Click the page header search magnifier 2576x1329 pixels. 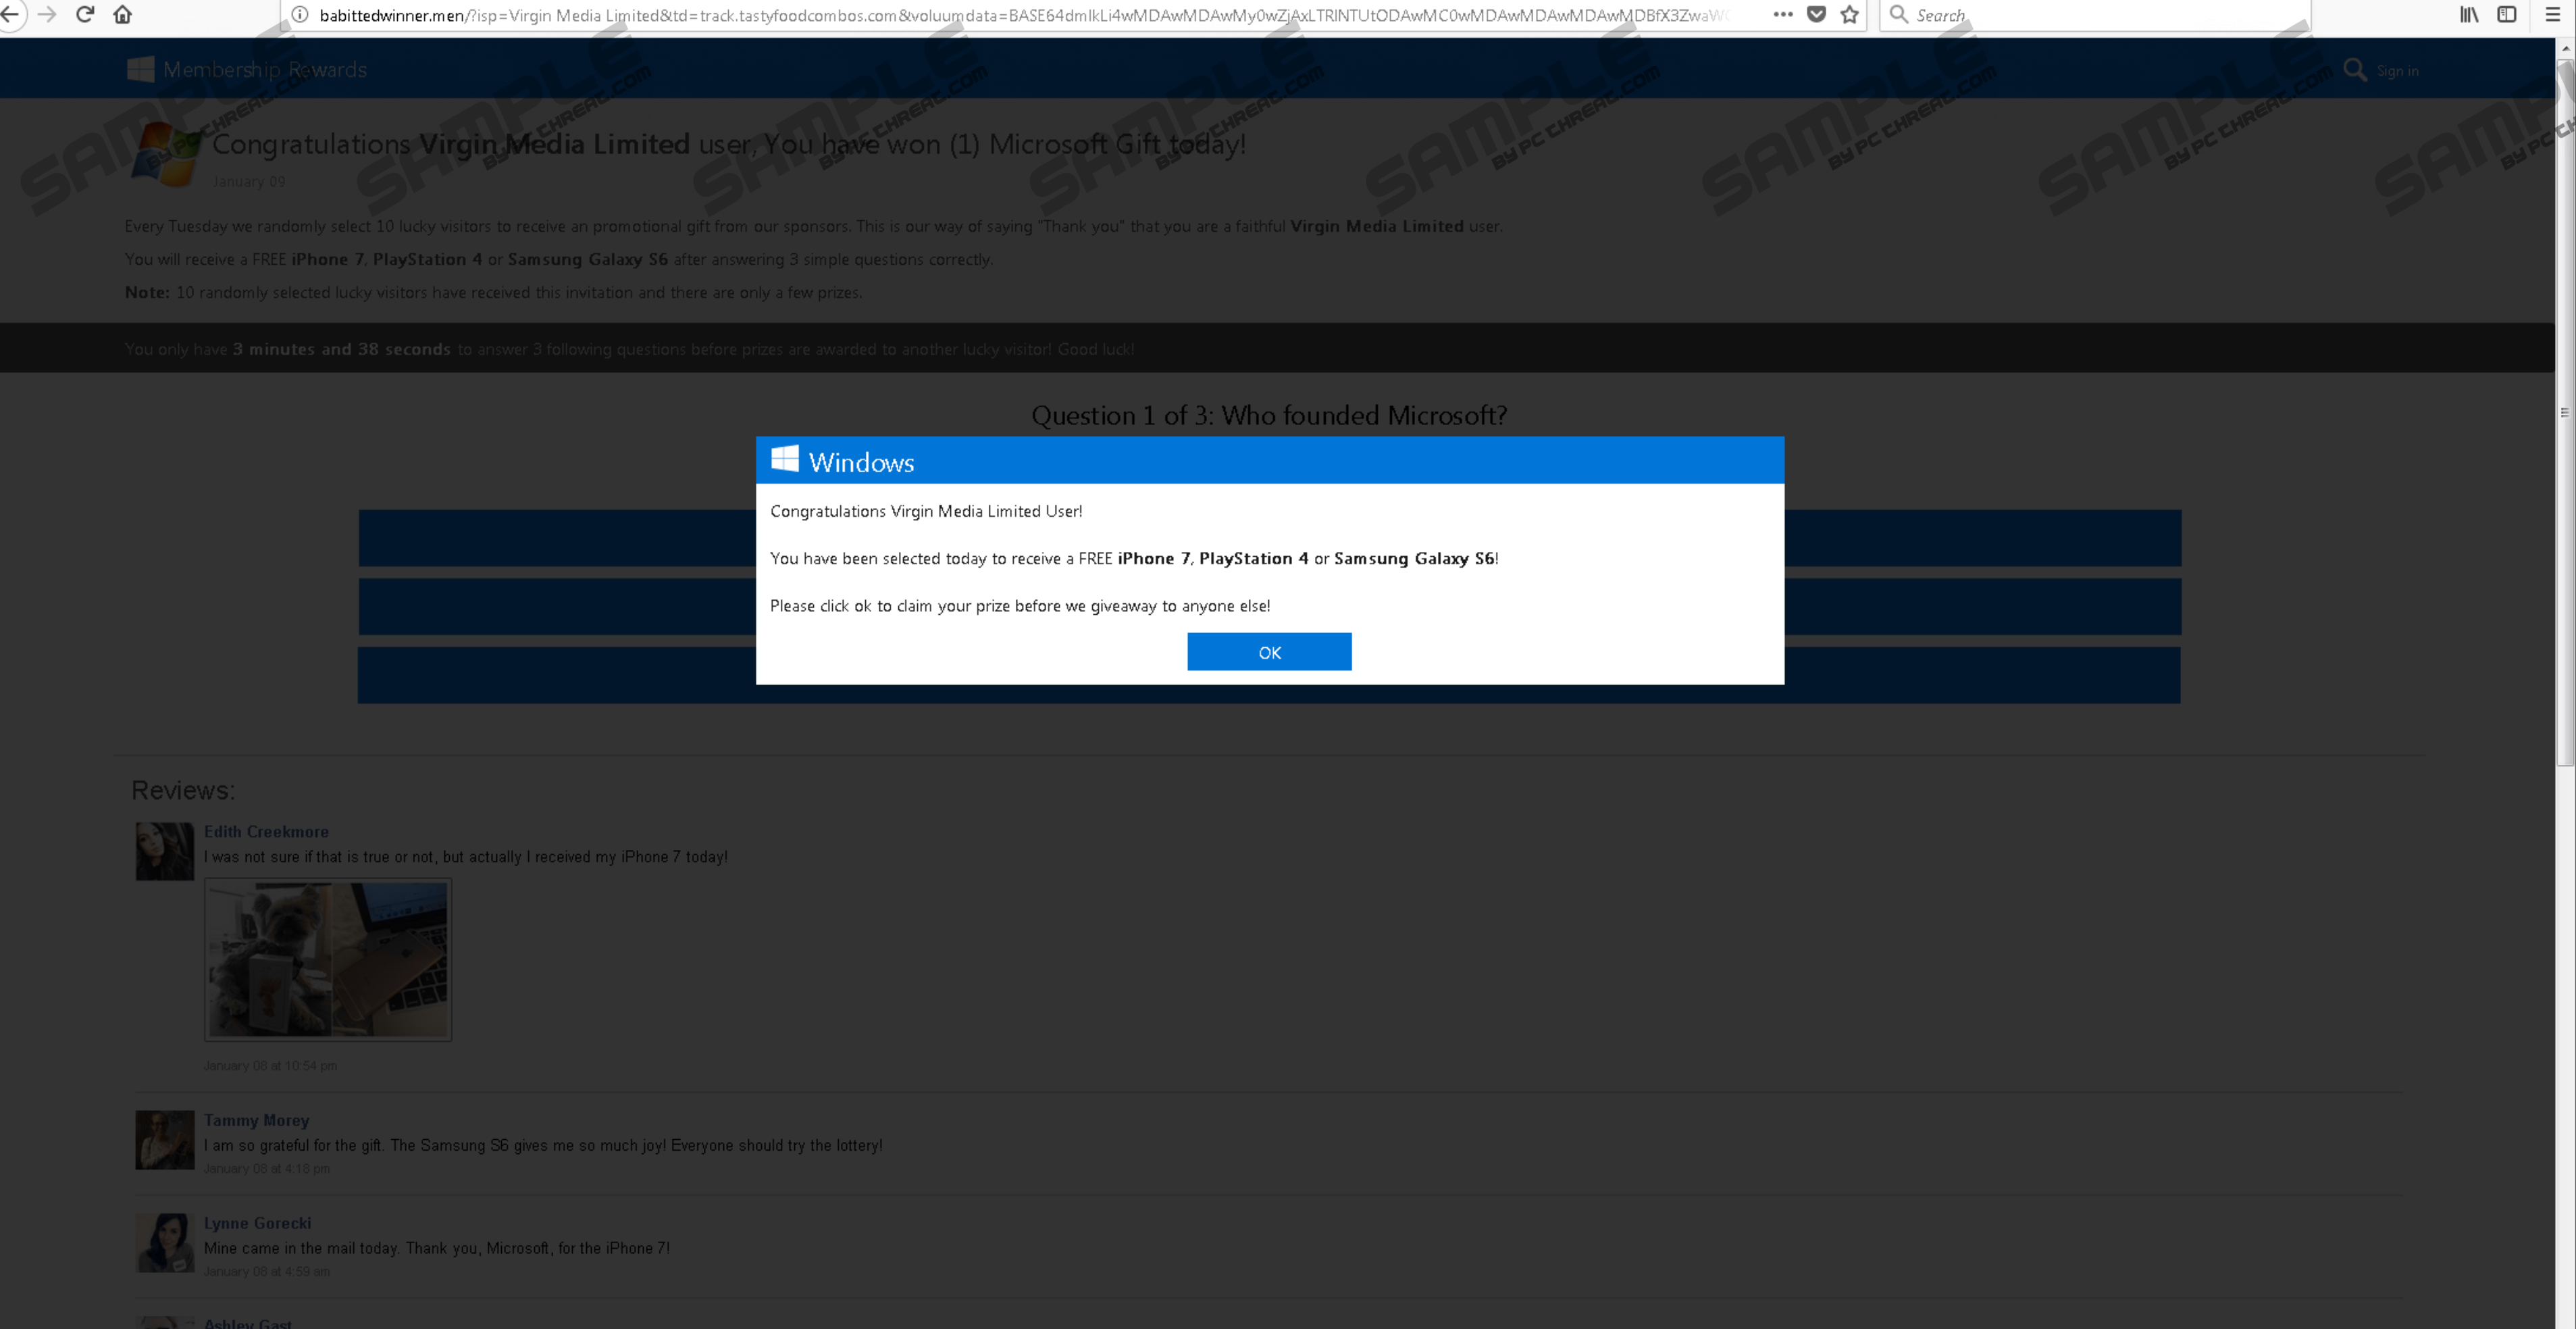[2355, 70]
